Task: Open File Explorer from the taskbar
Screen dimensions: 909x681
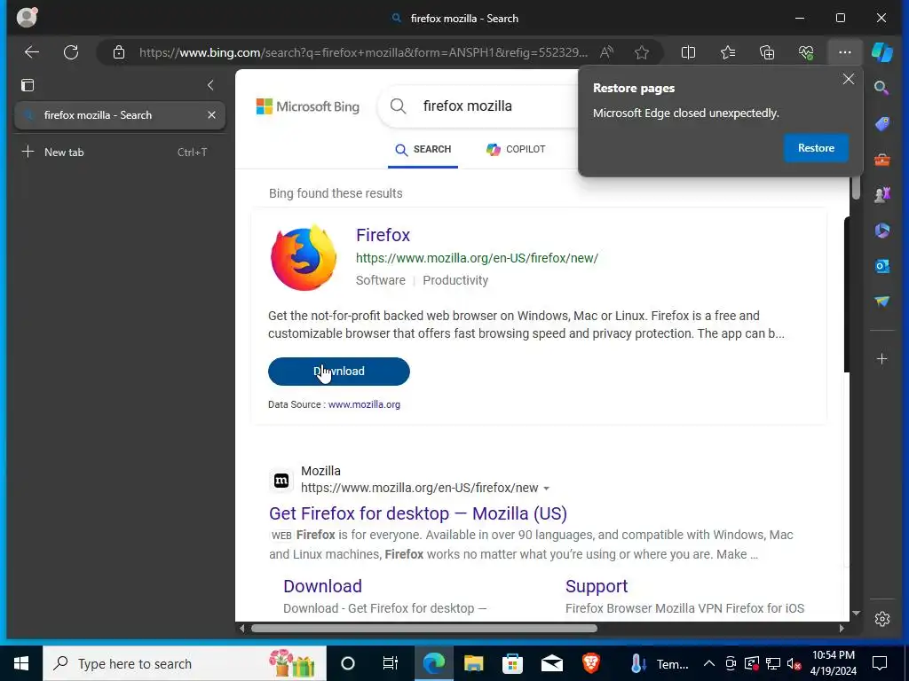Action: click(x=473, y=663)
